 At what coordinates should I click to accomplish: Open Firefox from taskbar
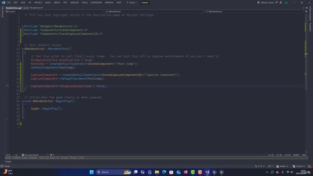(x=186, y=172)
